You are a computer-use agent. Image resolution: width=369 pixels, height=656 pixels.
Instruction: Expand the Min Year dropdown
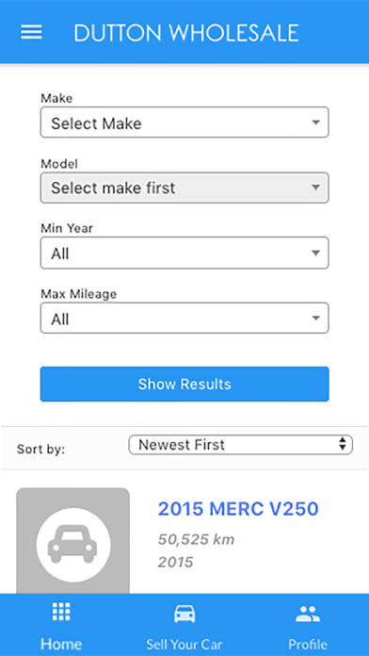click(x=184, y=253)
